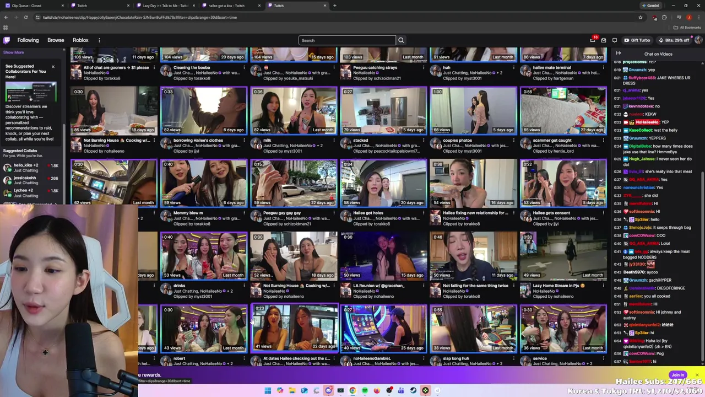The height and width of the screenshot is (397, 705).
Task: Open the Twitch inbox mail icon
Action: 604,40
